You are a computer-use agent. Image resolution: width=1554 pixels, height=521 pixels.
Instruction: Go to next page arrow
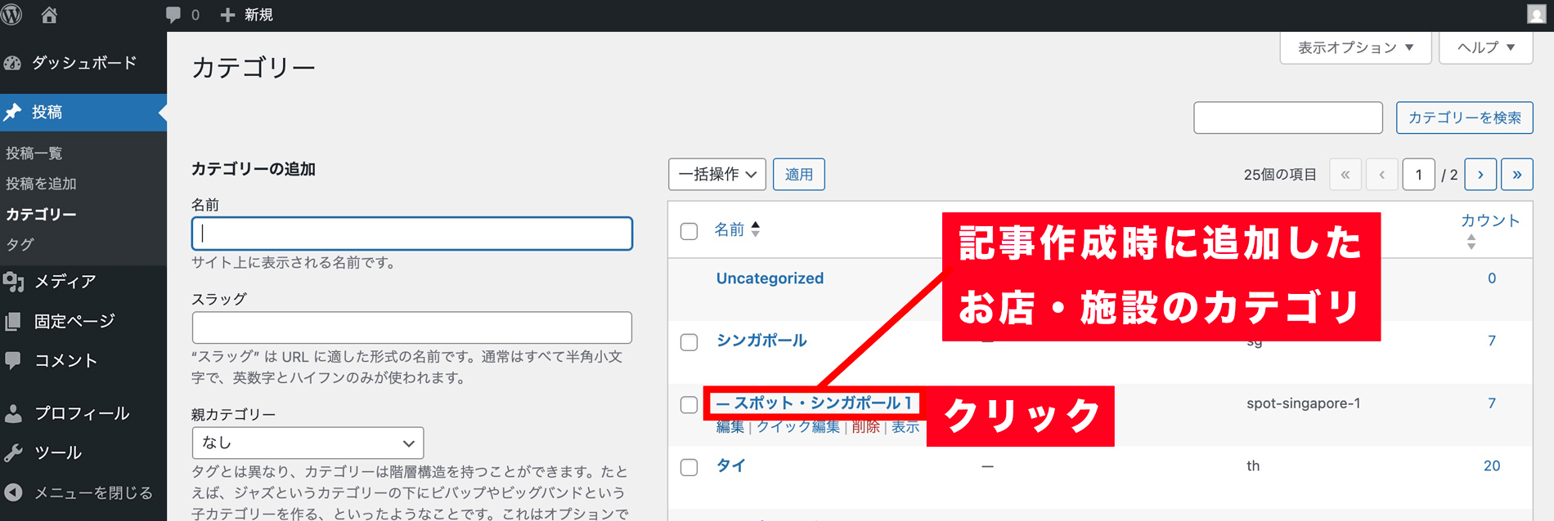pyautogui.click(x=1480, y=175)
